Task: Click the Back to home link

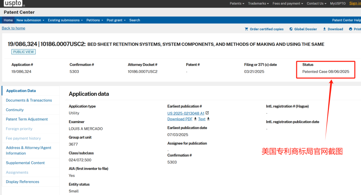Action: pos(14,28)
